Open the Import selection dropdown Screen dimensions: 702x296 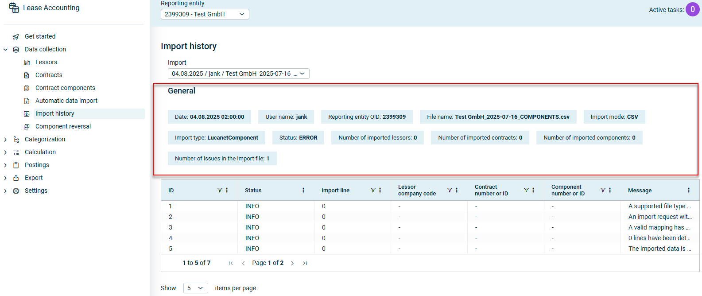[x=238, y=74]
